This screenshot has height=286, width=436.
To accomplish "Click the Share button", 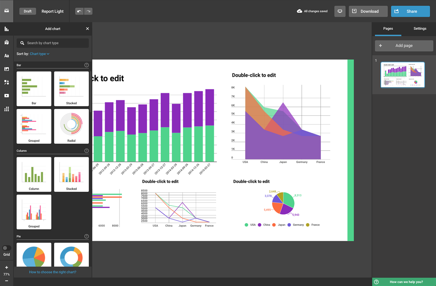I will coord(410,11).
